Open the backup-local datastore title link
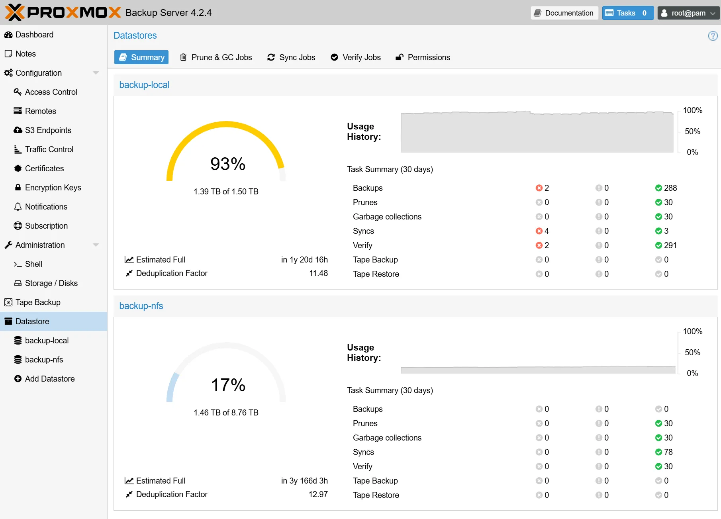The height and width of the screenshot is (519, 721). [x=144, y=85]
